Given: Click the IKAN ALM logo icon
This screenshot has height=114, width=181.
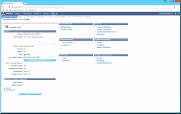Looking at the screenshot, I should [4, 13].
